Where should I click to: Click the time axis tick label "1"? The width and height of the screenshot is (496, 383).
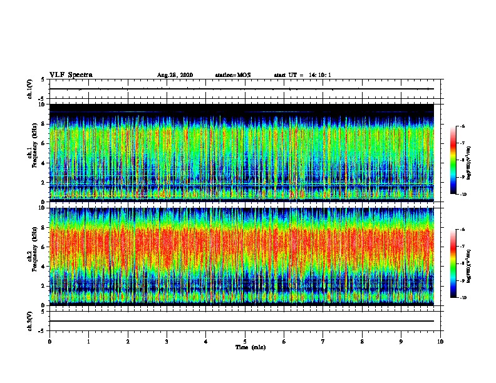[88, 342]
